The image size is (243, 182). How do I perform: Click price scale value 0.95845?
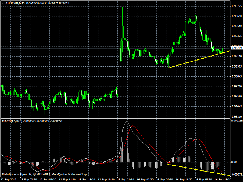tap(237, 76)
